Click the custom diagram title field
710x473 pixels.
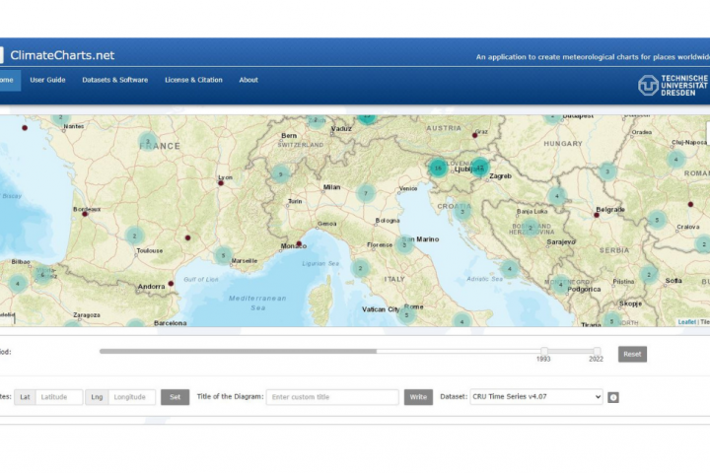(x=332, y=397)
